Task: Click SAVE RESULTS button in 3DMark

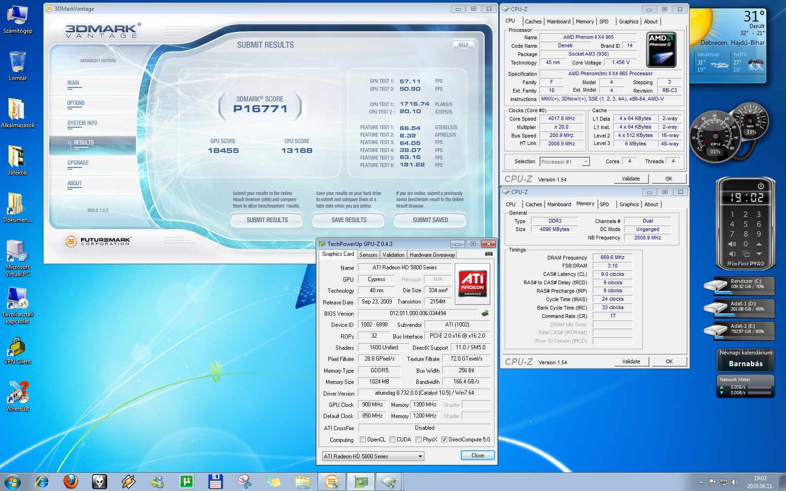Action: (x=349, y=220)
